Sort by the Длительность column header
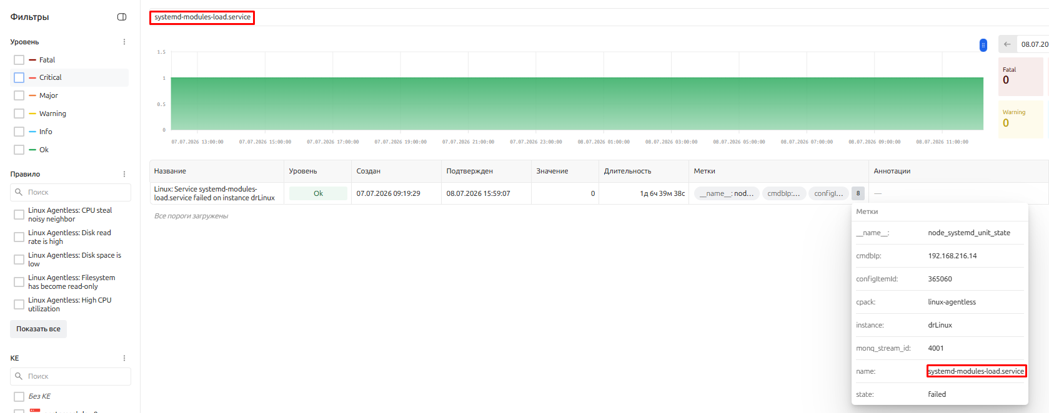The width and height of the screenshot is (1049, 413). (x=627, y=171)
